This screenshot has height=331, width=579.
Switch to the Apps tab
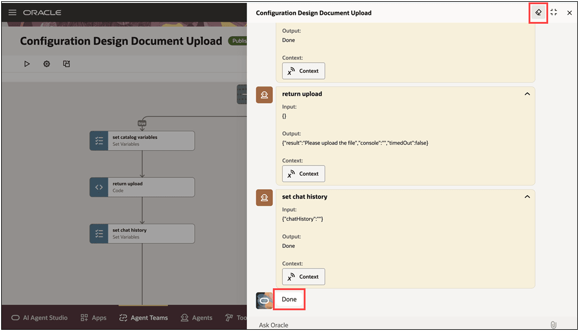(93, 318)
